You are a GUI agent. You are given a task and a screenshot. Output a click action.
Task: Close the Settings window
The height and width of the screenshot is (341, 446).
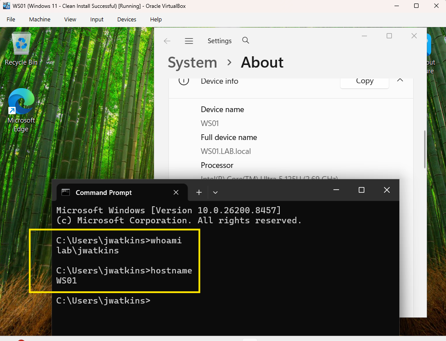(414, 36)
